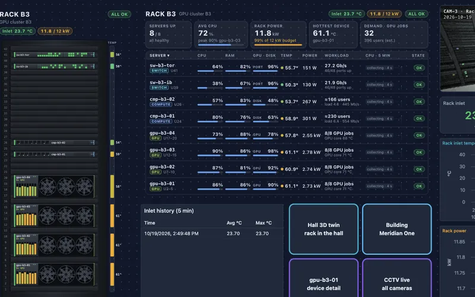The image size is (475, 297).
Task: Click the Rack power chart
Action: point(457,261)
